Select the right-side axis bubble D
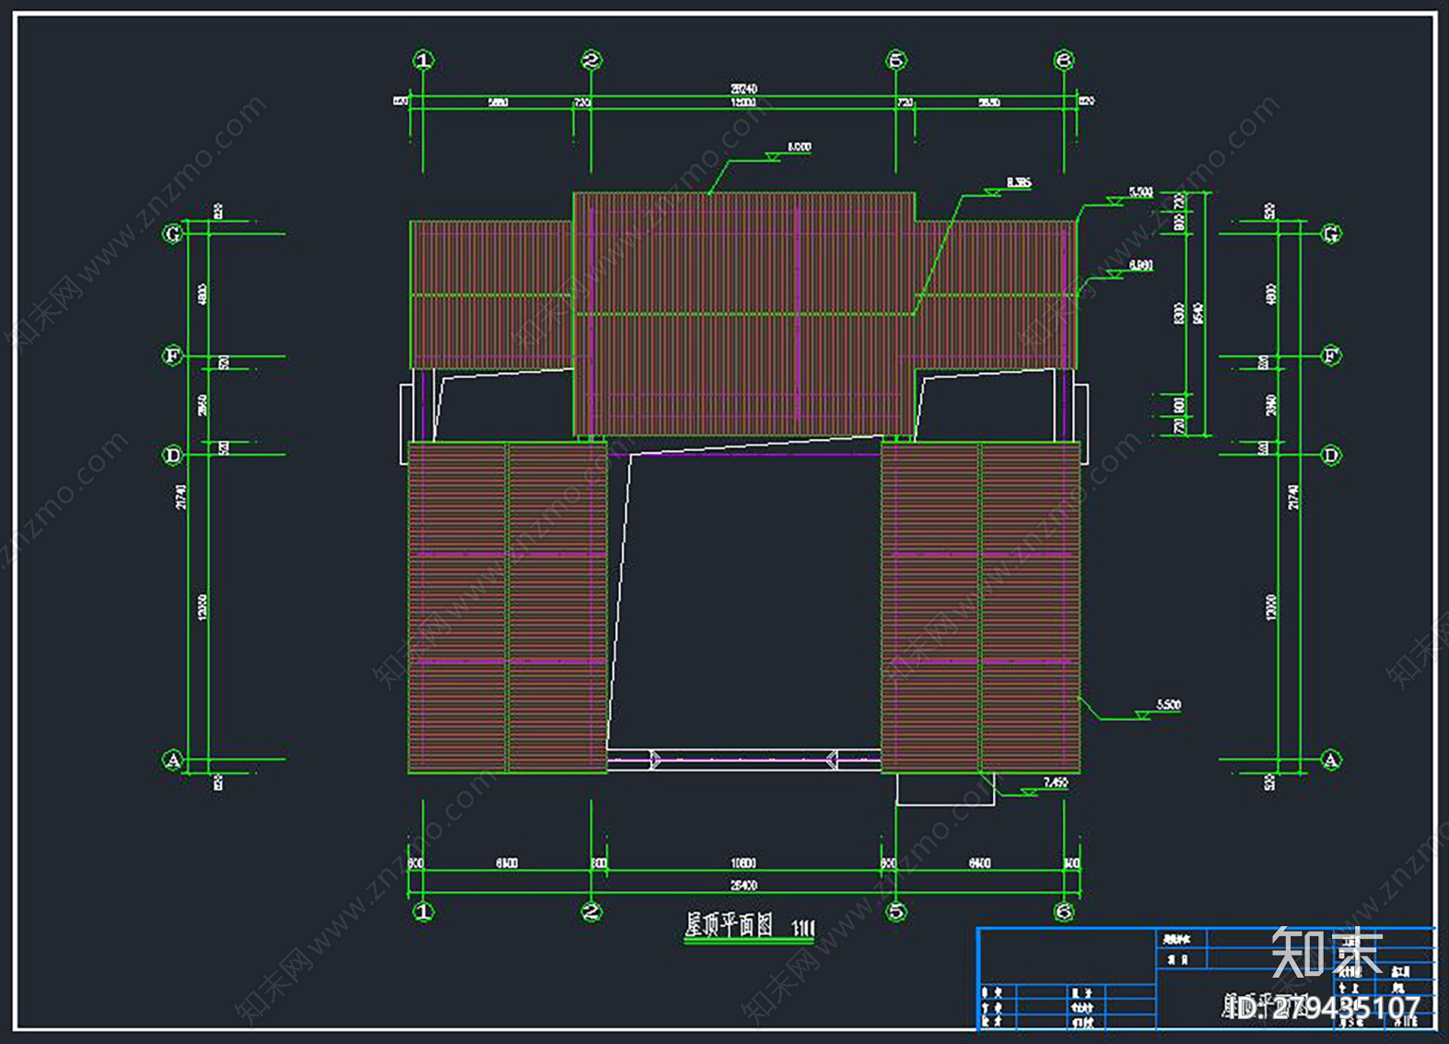This screenshot has width=1449, height=1044. (x=1331, y=455)
